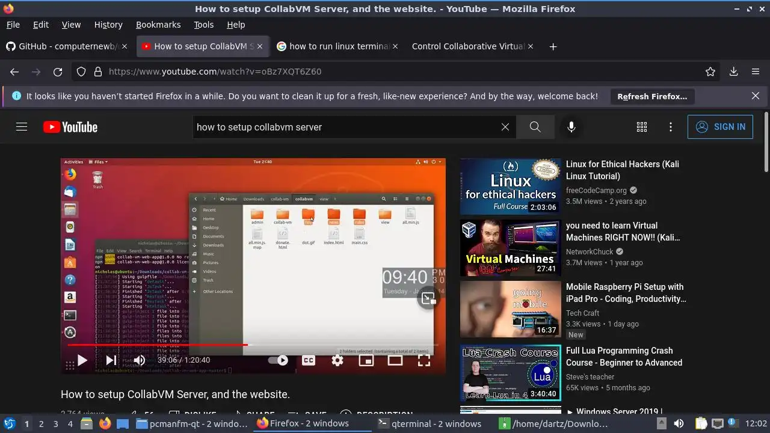Open Linux for Ethical Hackers thumbnail
Screen dimensions: 770x433
(x=510, y=186)
